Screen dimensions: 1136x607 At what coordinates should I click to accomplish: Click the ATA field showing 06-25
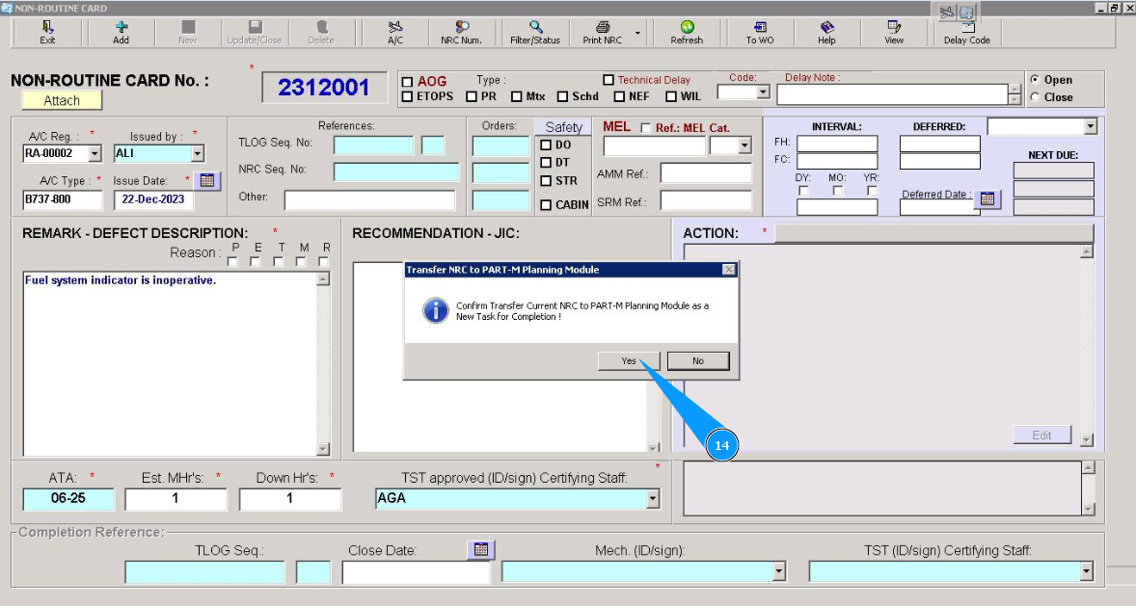pyautogui.click(x=68, y=498)
